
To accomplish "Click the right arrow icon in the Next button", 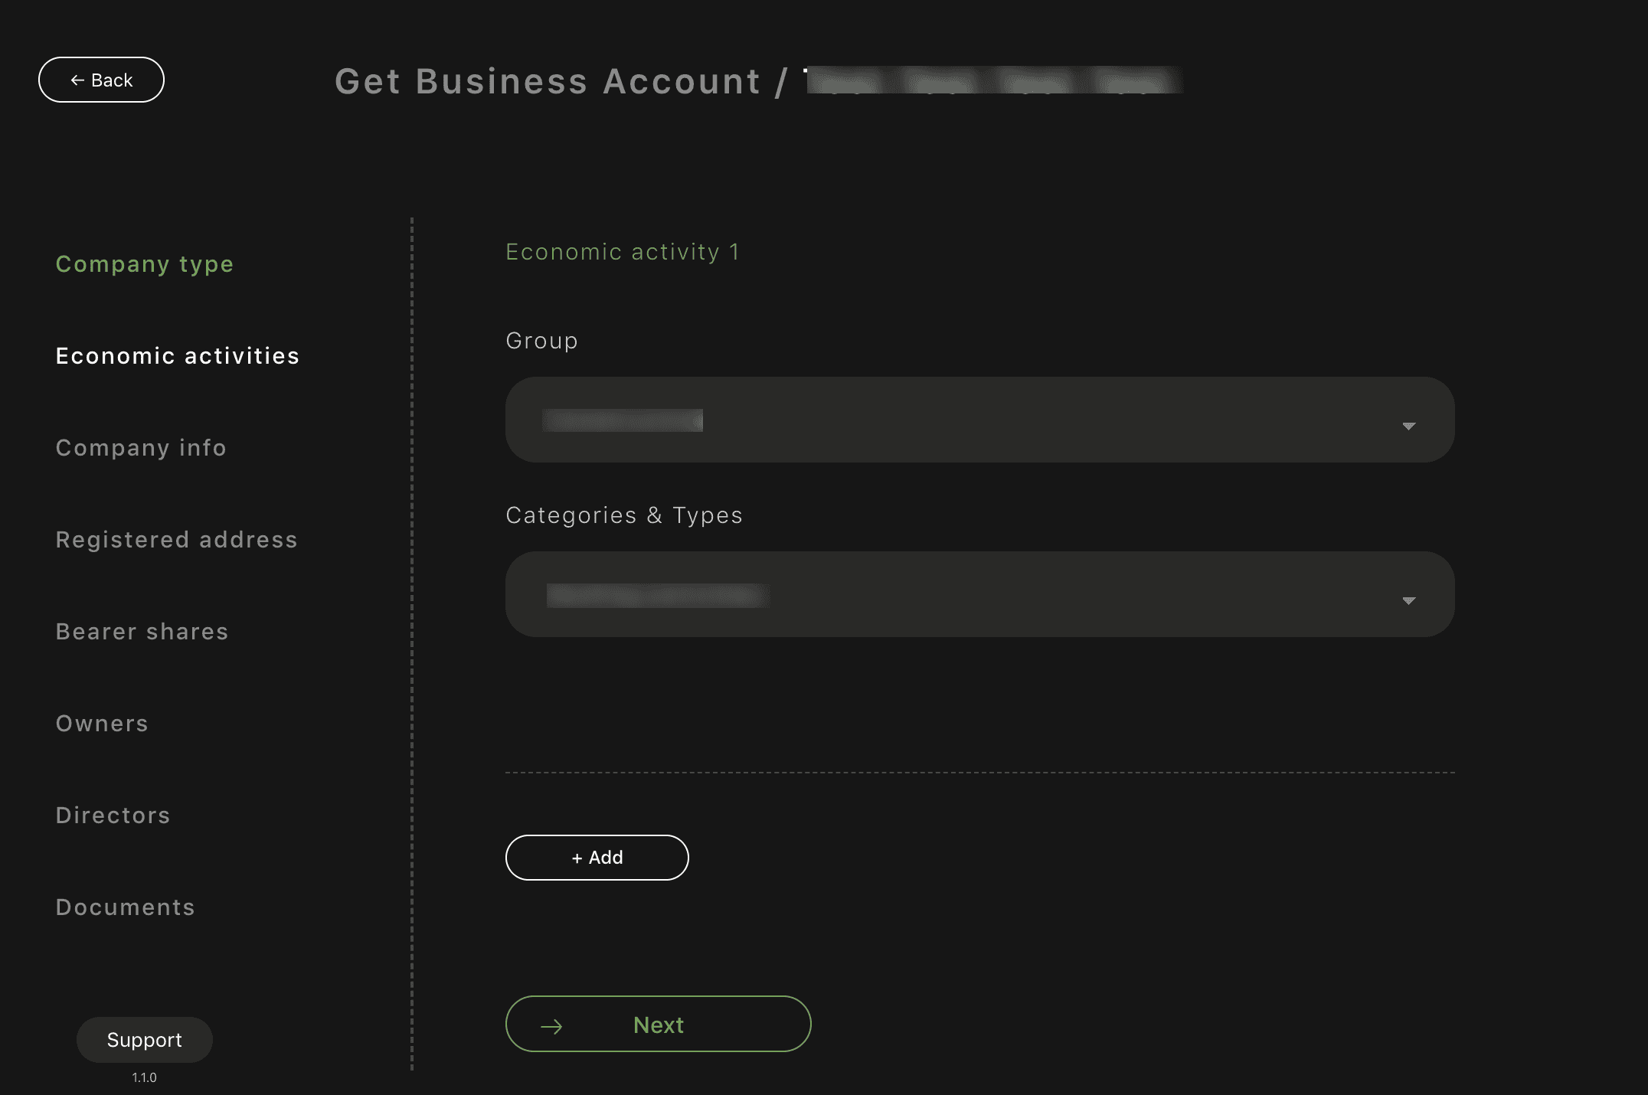I will tap(551, 1027).
